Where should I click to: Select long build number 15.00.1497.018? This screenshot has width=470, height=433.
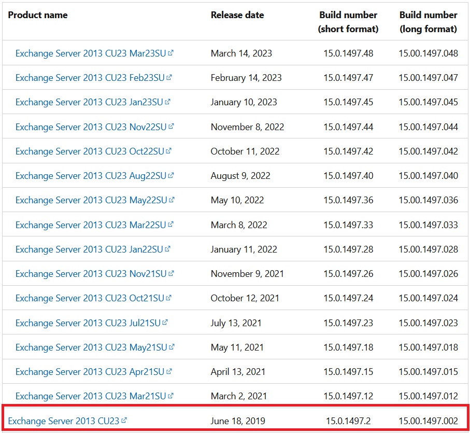(429, 347)
